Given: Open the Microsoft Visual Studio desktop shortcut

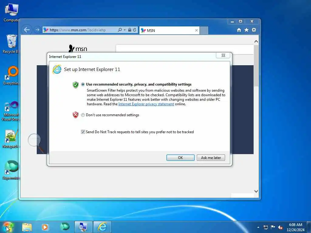Looking at the screenshot, I should pyautogui.click(x=10, y=111).
